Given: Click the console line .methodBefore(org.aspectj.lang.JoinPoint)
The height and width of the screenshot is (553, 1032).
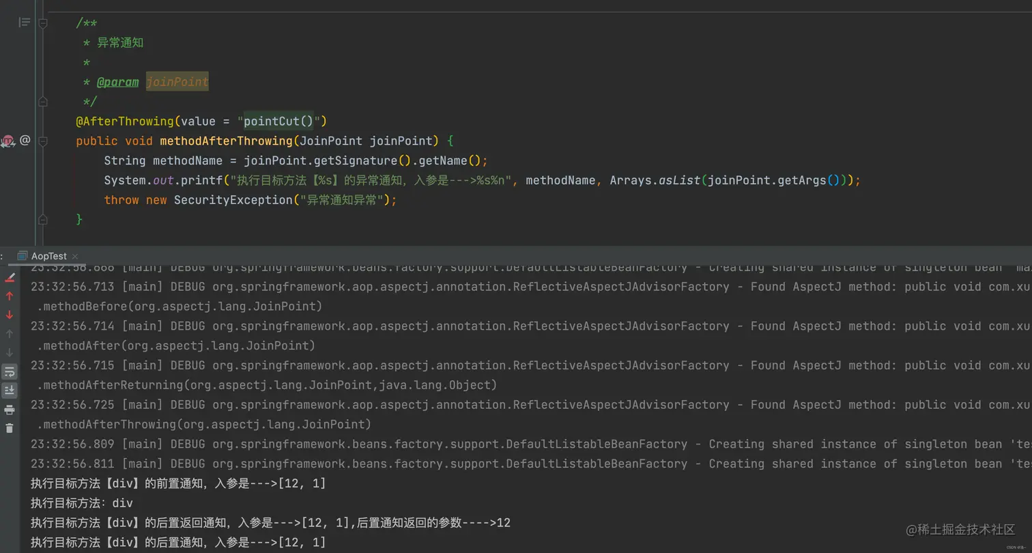Looking at the screenshot, I should [180, 307].
